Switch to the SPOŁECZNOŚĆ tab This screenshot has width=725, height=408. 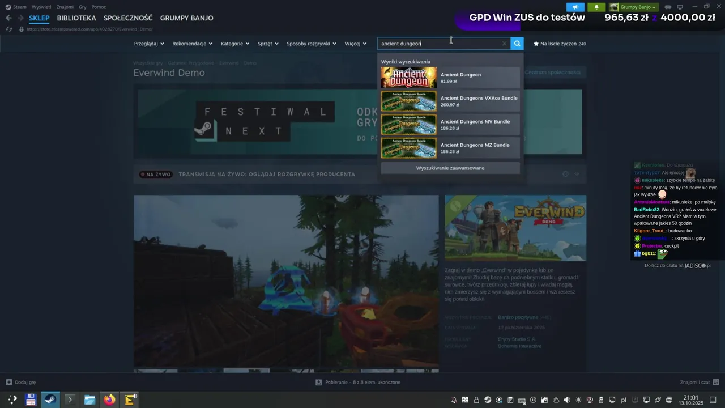pyautogui.click(x=128, y=18)
